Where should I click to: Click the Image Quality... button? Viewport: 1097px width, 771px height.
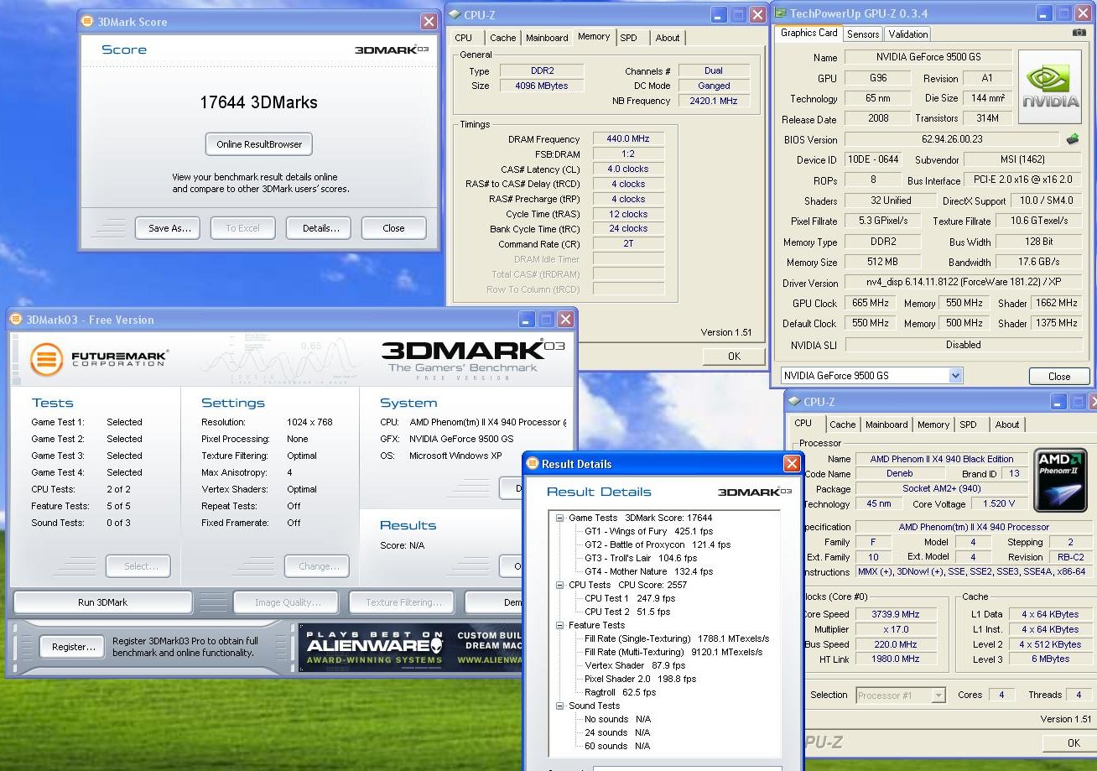click(286, 602)
